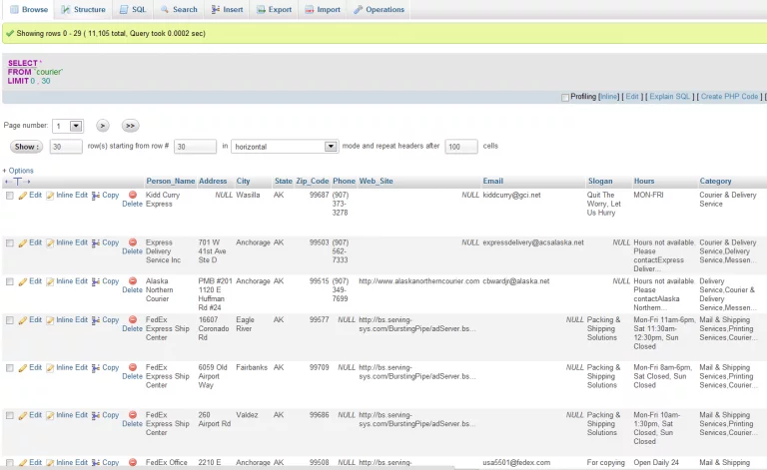Click Inline Edit icon for Eagle River FedEx row
The image size is (767, 470).
51,320
